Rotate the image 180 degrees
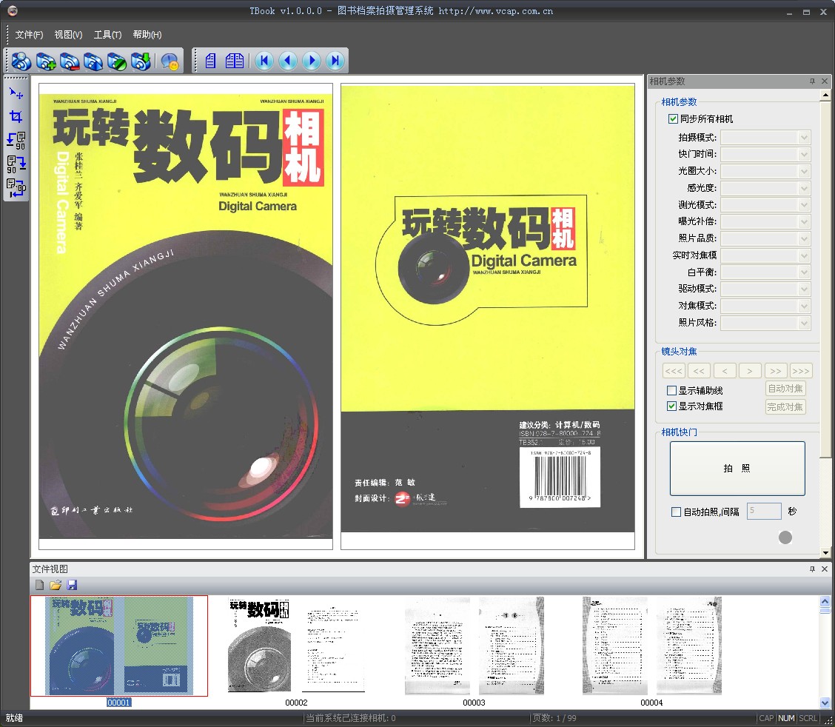This screenshot has width=835, height=727. pyautogui.click(x=14, y=186)
